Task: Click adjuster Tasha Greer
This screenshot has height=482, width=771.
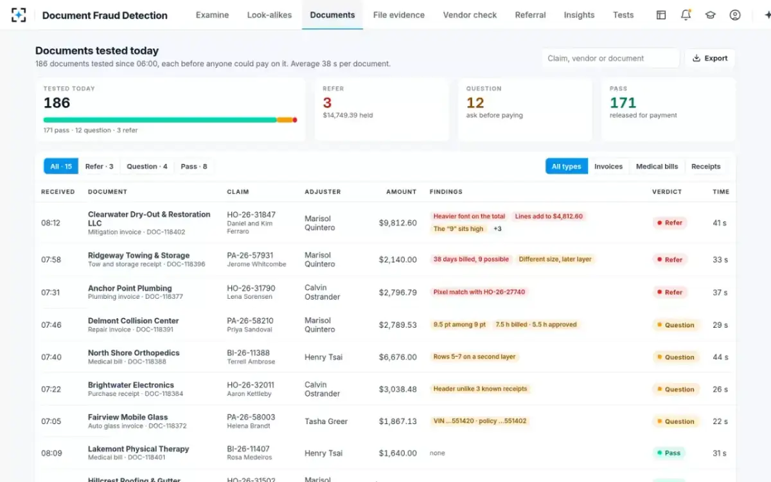Action: [326, 421]
